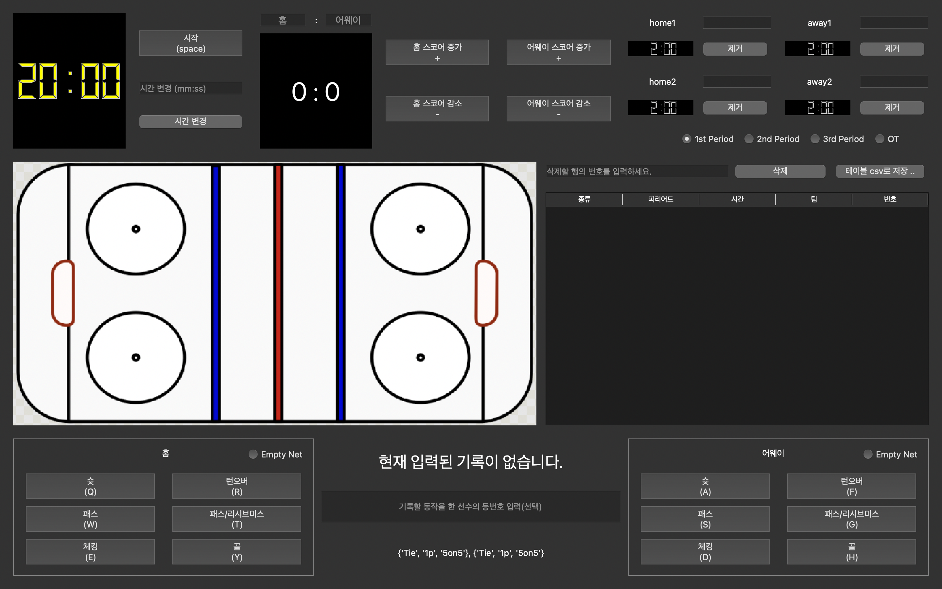Increase the home score with 홈 스코어 증가
The width and height of the screenshot is (942, 589).
click(x=437, y=52)
